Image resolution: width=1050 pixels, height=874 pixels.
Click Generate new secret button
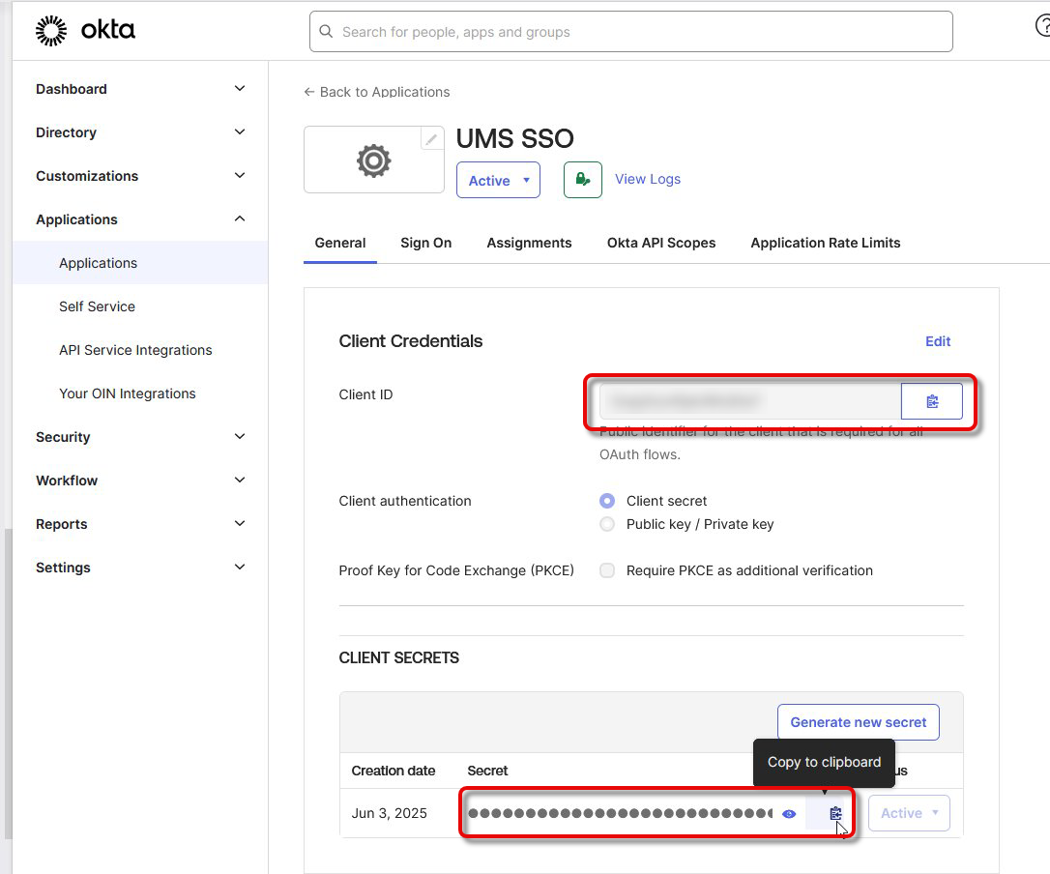click(858, 722)
